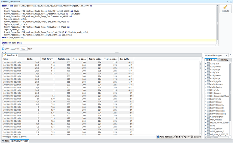Run the query with the Execute button
Image resolution: width=233 pixels, height=144 pixels.
tap(225, 9)
